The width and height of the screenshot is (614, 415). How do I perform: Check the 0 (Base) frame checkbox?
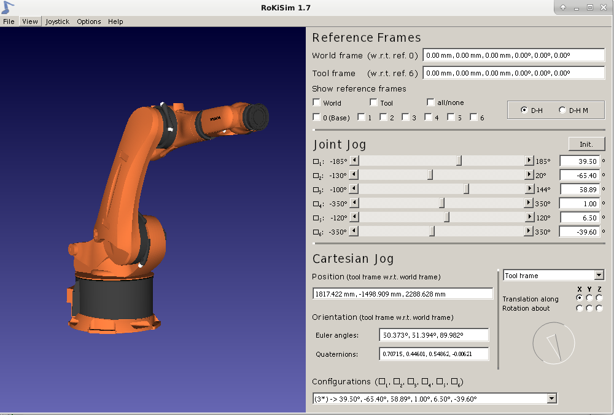(x=316, y=117)
